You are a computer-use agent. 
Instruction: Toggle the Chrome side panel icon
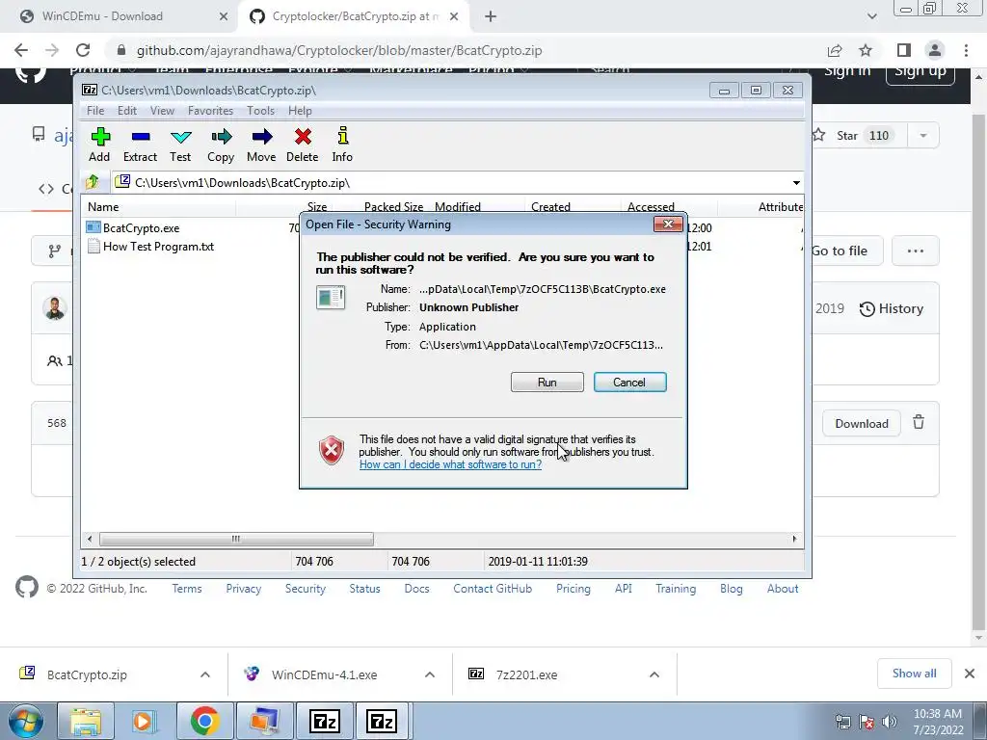tap(904, 50)
